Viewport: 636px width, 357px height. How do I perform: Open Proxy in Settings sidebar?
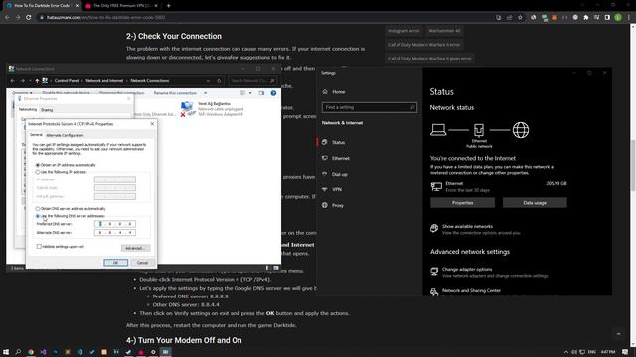click(x=338, y=205)
